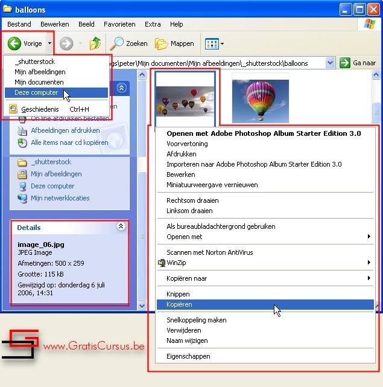Select Mijn documenten in back history list
The width and height of the screenshot is (383, 387).
[x=56, y=82]
